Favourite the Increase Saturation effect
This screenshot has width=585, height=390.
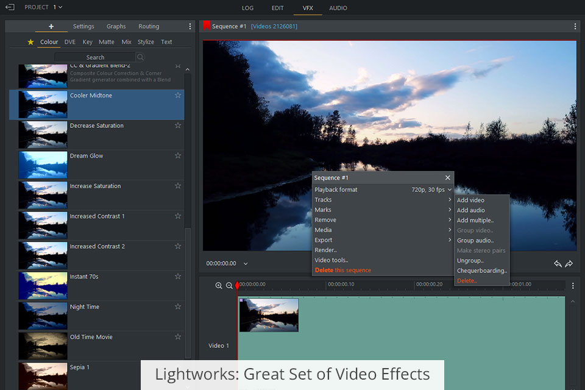point(178,186)
